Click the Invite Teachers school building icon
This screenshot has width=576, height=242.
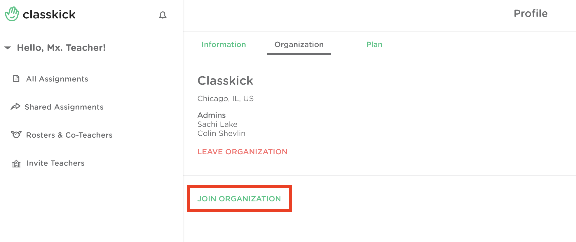pos(16,163)
